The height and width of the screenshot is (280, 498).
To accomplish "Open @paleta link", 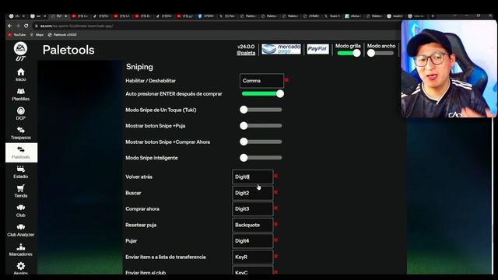I will click(x=246, y=53).
